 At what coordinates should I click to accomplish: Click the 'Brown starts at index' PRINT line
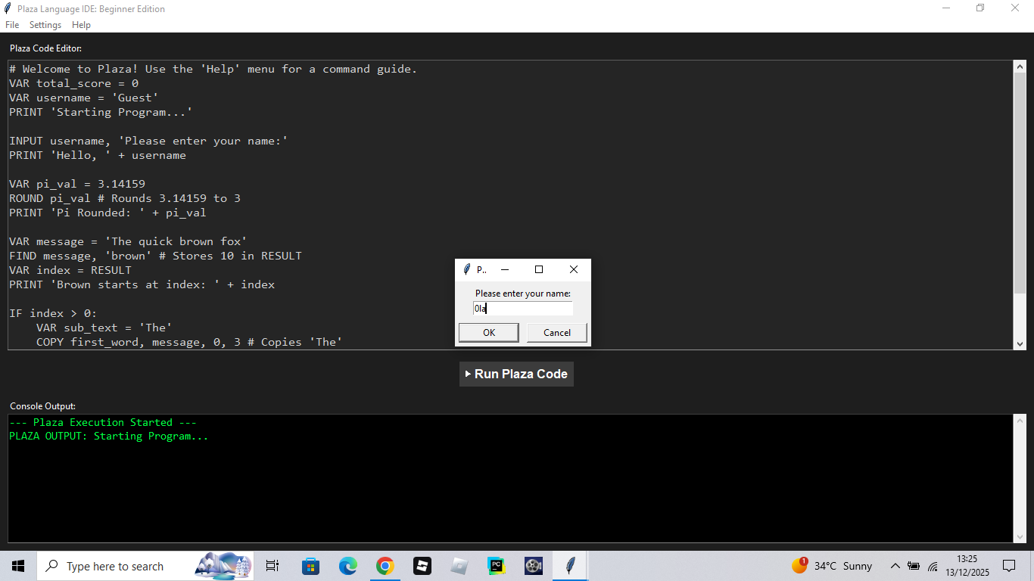pos(142,284)
